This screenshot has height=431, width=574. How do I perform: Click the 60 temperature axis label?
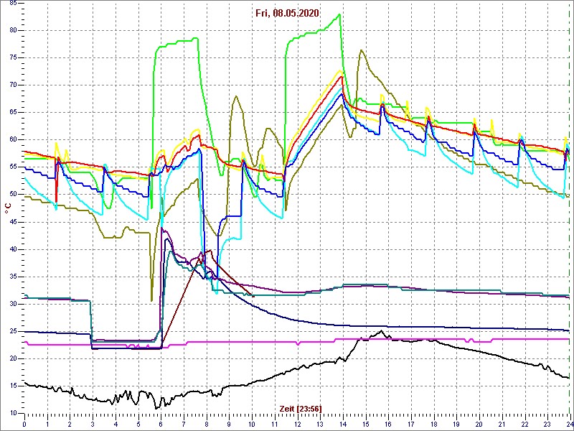pos(12,139)
